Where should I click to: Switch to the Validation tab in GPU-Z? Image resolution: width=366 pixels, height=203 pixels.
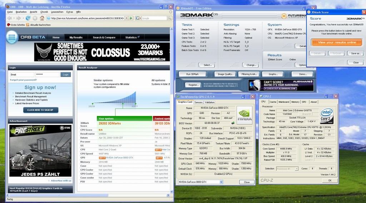pos(209,102)
